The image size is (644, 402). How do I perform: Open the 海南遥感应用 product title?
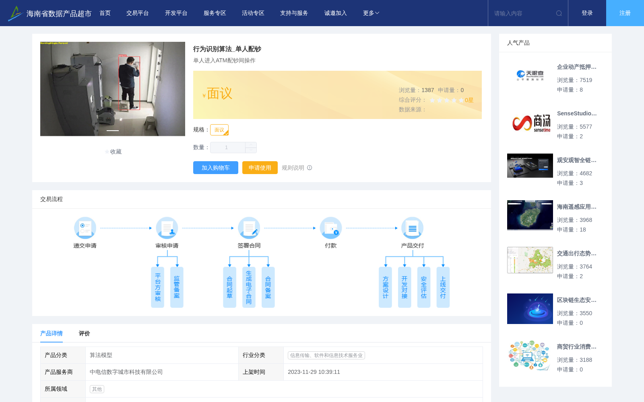coord(577,207)
